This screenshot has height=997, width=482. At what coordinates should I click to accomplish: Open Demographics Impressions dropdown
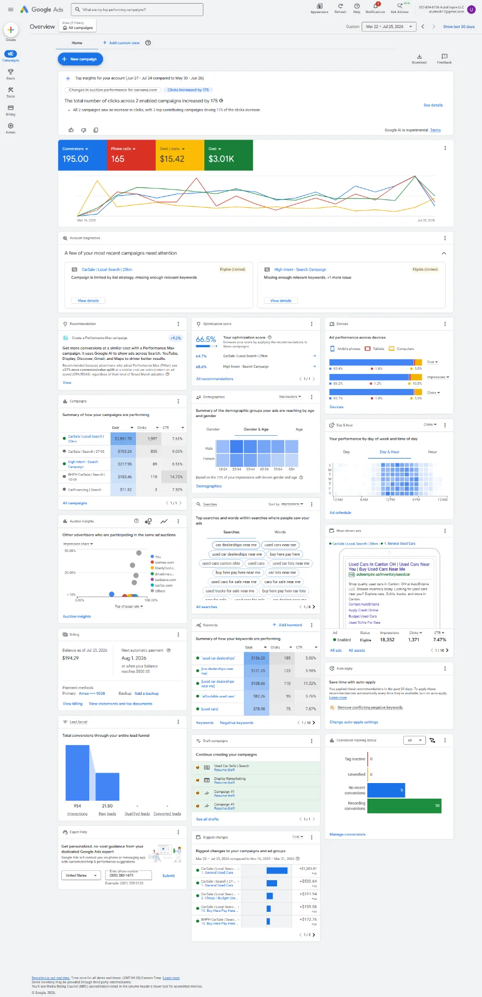pyautogui.click(x=290, y=397)
